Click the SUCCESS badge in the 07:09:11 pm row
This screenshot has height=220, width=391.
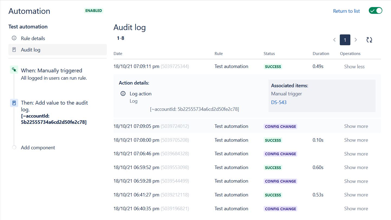[273, 67]
